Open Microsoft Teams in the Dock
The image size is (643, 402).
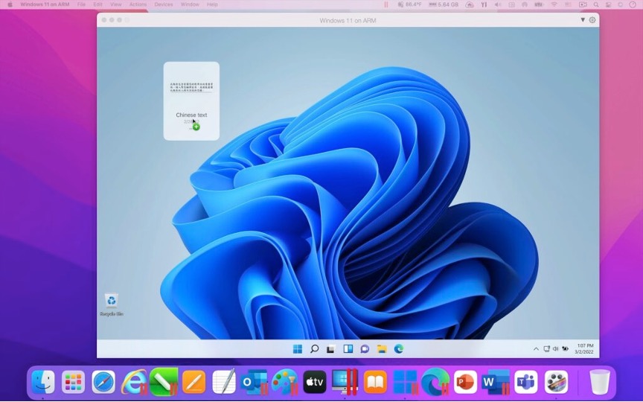pyautogui.click(x=526, y=382)
